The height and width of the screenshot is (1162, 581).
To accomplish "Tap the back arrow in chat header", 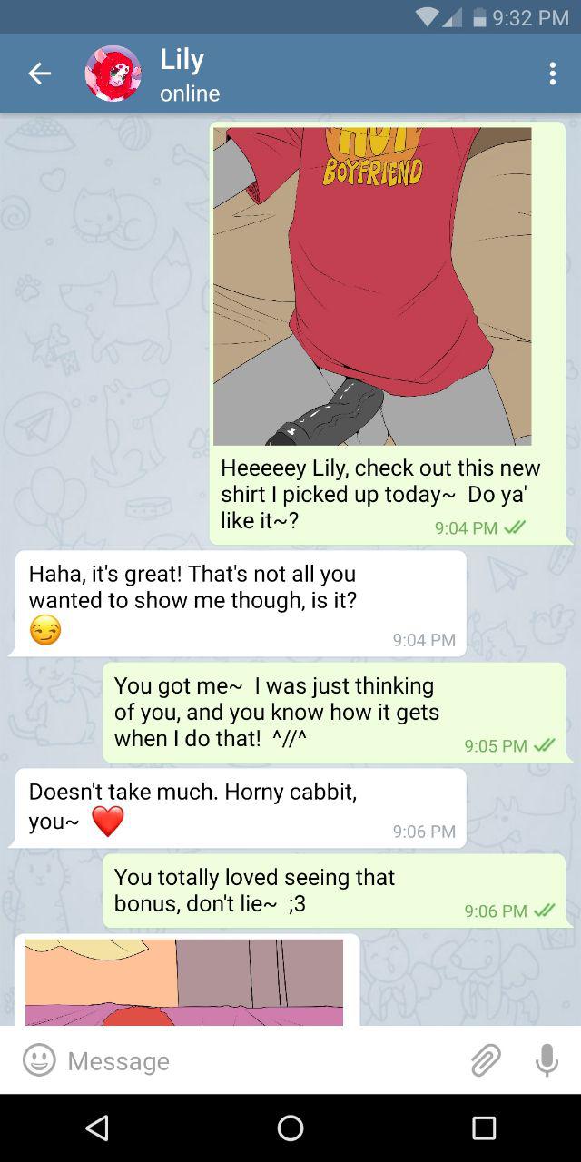I will 39,74.
